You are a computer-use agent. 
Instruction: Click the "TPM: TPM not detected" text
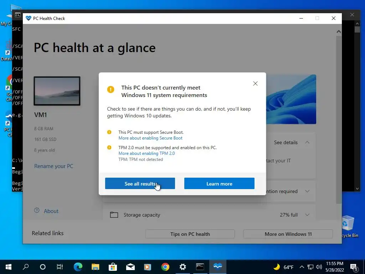click(140, 159)
